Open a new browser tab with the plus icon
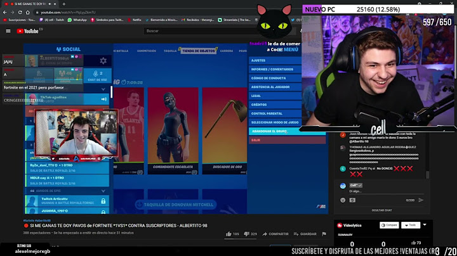The width and height of the screenshot is (457, 256). point(64,4)
